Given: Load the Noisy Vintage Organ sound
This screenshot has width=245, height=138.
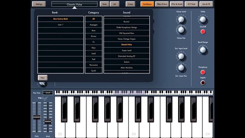Looking at the screenshot, I should tap(127, 39).
